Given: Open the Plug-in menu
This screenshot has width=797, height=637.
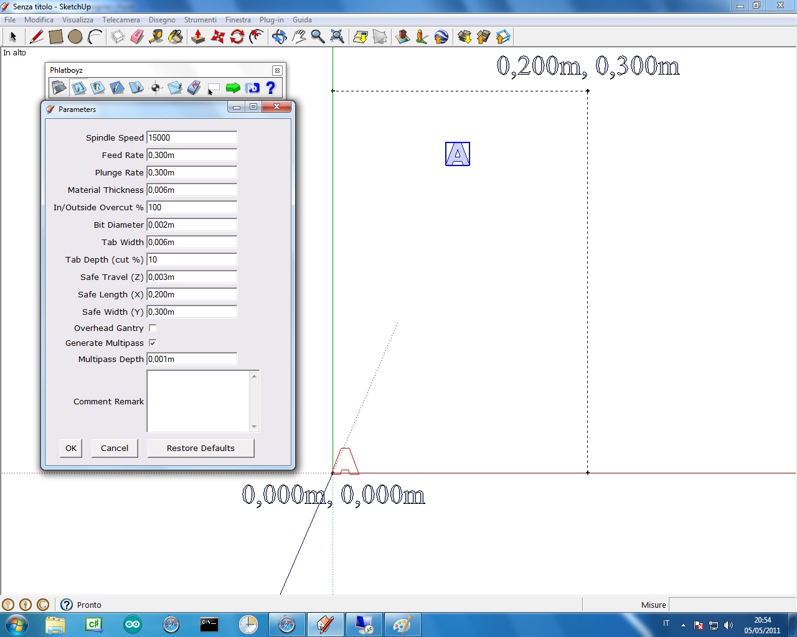Looking at the screenshot, I should point(271,20).
